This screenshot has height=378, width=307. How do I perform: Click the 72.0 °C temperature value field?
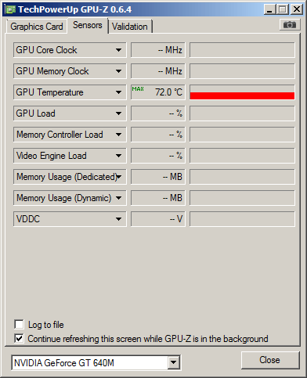click(158, 92)
